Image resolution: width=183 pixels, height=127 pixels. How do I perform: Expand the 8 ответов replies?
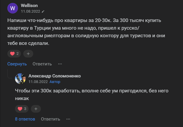[x=25, y=119]
